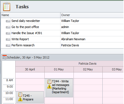The width and height of the screenshot is (124, 104).
Task: Click the row icon beside Send daily newsletter
Action: (x=8, y=21)
